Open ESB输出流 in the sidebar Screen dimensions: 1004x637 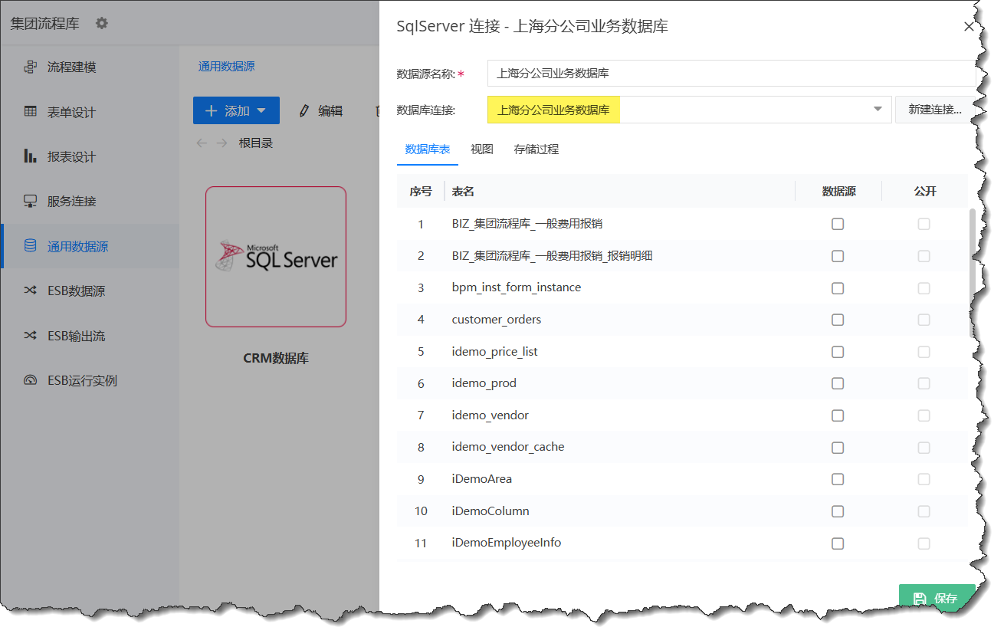click(x=76, y=336)
